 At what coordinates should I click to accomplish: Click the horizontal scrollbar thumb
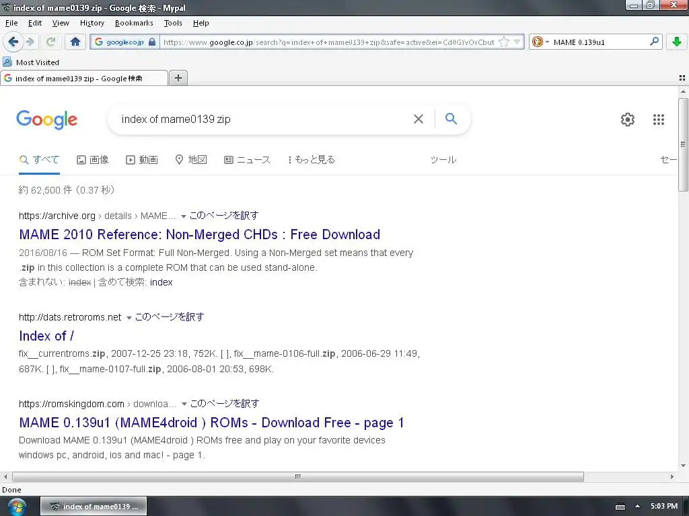298,476
